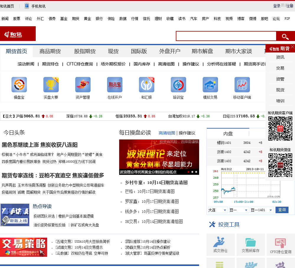Image resolution: width=295 pixels, height=268 pixels.
Task: Select the 内盘 market tab
Action: pyautogui.click(x=228, y=134)
